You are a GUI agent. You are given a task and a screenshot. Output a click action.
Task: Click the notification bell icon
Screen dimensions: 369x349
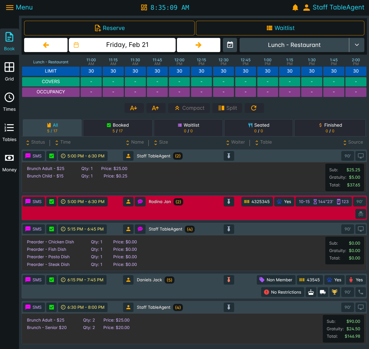pyautogui.click(x=295, y=8)
